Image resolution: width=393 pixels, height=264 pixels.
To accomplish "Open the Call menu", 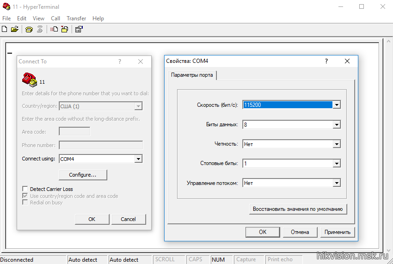I will (55, 18).
